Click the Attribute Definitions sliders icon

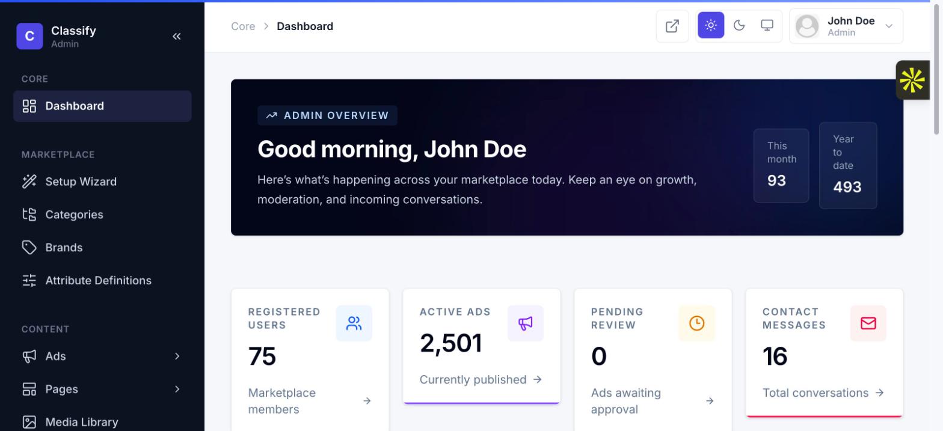point(29,281)
